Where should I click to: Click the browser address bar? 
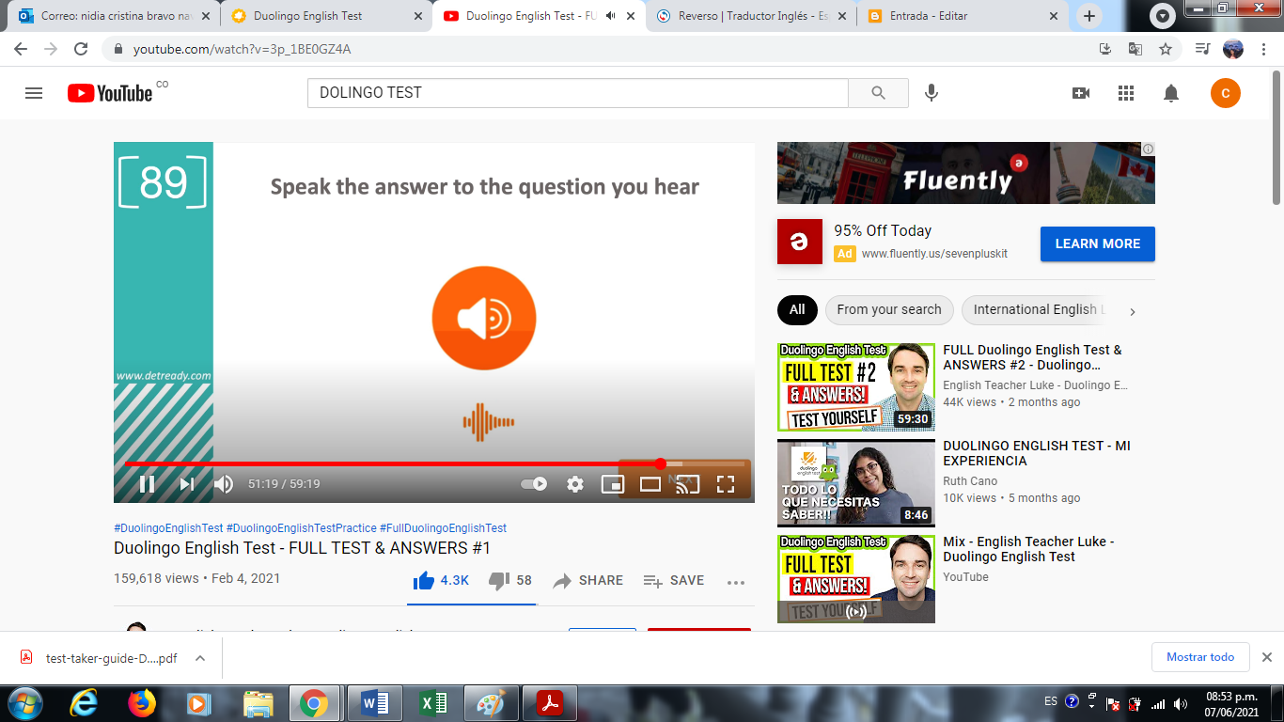602,49
